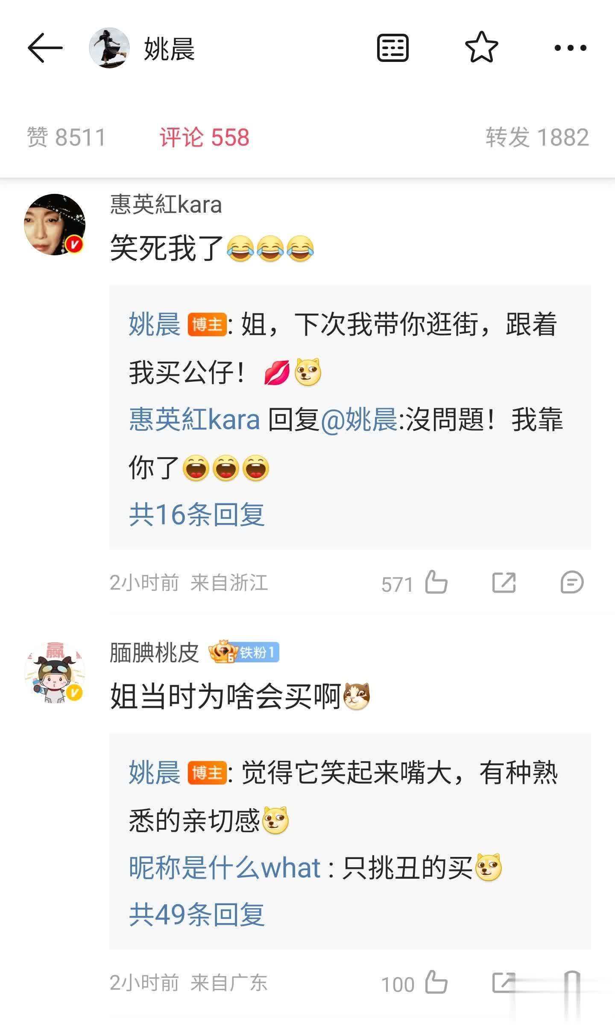Expand 共49条回复 thread
The height and width of the screenshot is (1026, 615).
197,914
